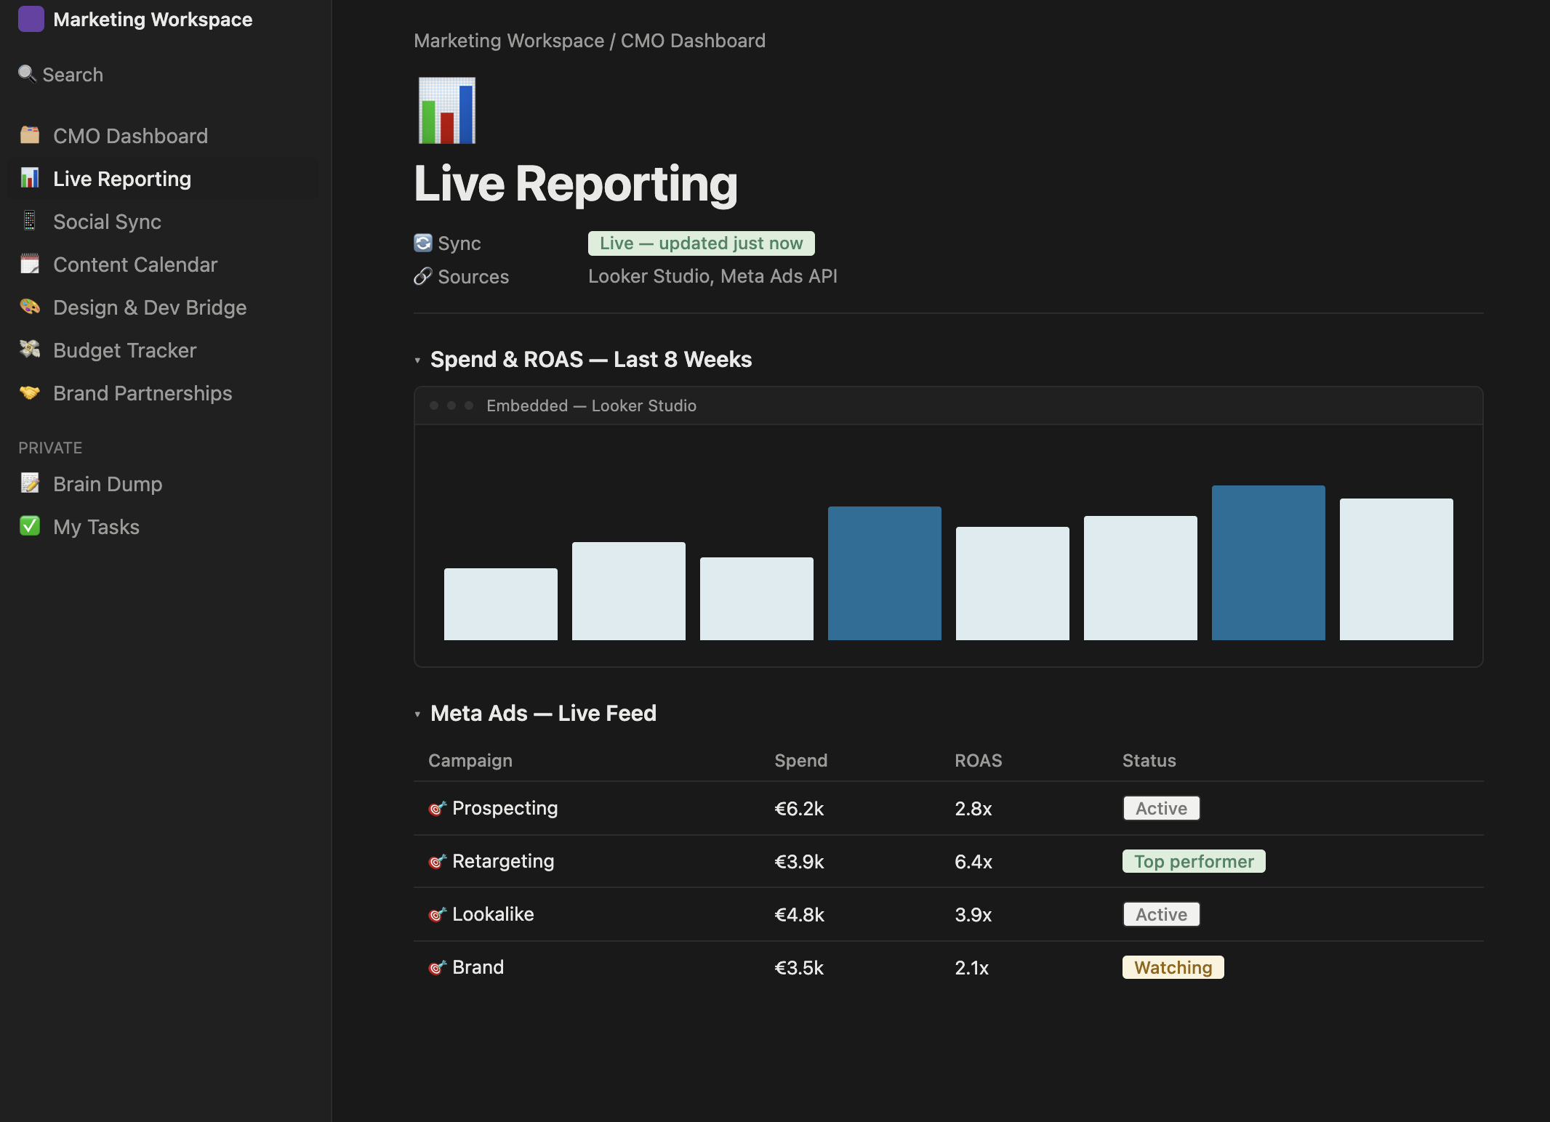The image size is (1550, 1122).
Task: Go to Budget Tracker page
Action: coord(163,350)
